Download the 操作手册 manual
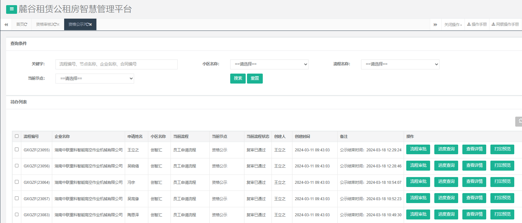The width and height of the screenshot is (522, 223). pos(477,24)
